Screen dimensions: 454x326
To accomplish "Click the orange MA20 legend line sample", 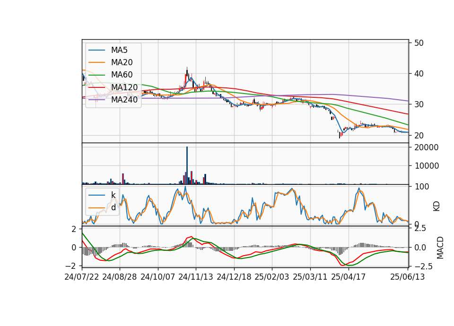I will [x=96, y=62].
